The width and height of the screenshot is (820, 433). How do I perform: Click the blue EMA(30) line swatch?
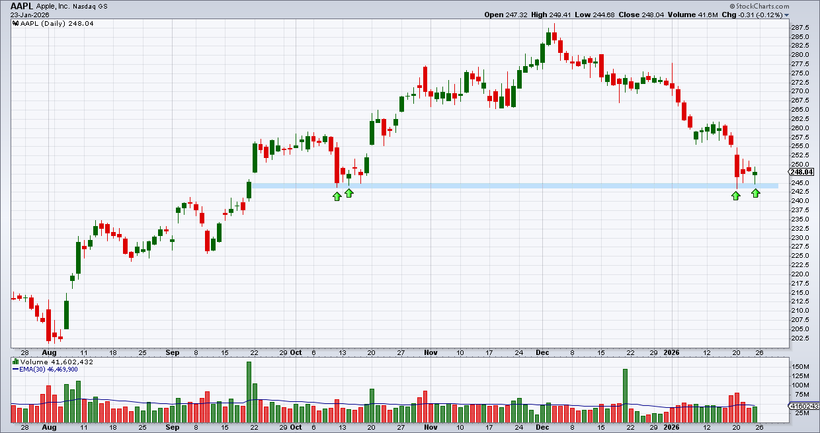tap(15, 370)
